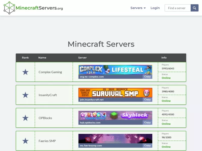Click the star icon for Faeries SMP
The image size is (202, 151).
click(x=26, y=141)
